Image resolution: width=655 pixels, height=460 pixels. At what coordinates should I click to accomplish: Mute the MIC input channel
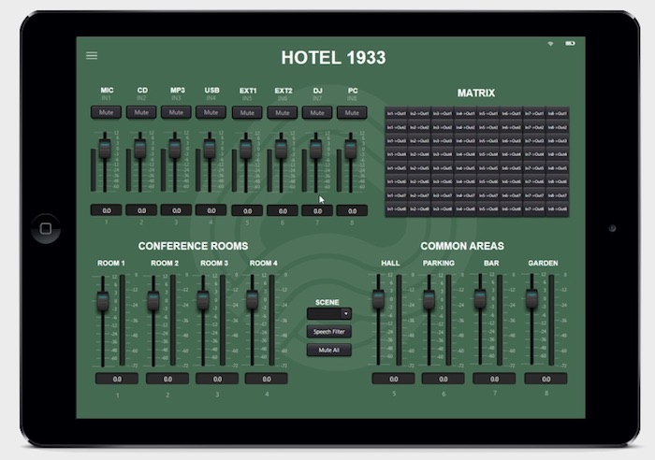[x=106, y=112]
